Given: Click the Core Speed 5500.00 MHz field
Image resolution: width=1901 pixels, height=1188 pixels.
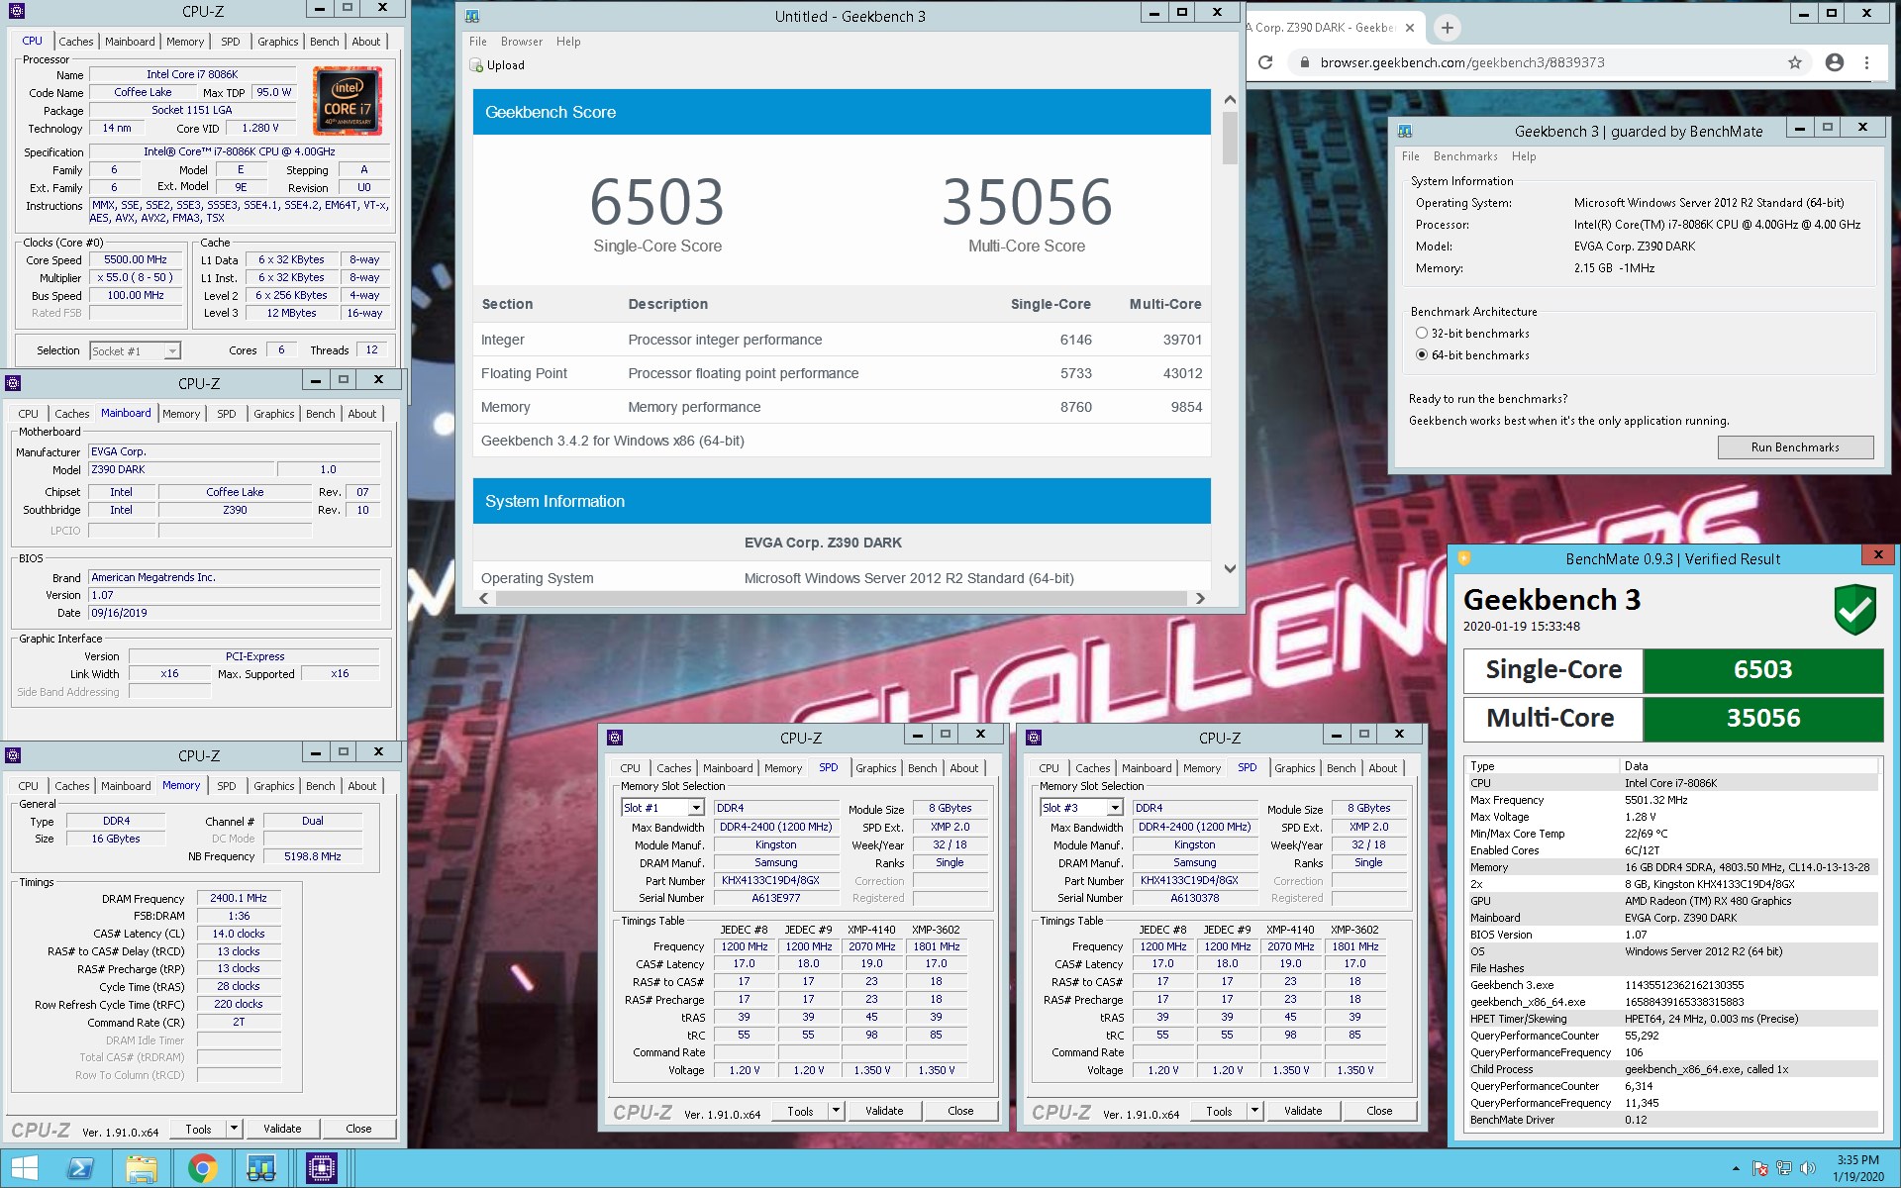Looking at the screenshot, I should 136,260.
